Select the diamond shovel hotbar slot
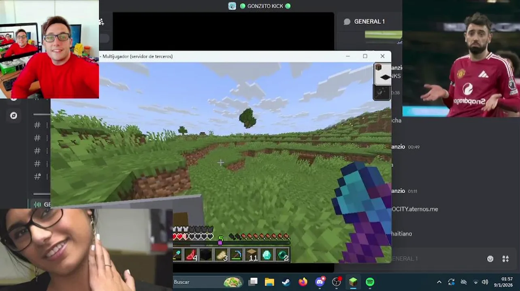Screen dimensions: 520x291 pos(177,255)
